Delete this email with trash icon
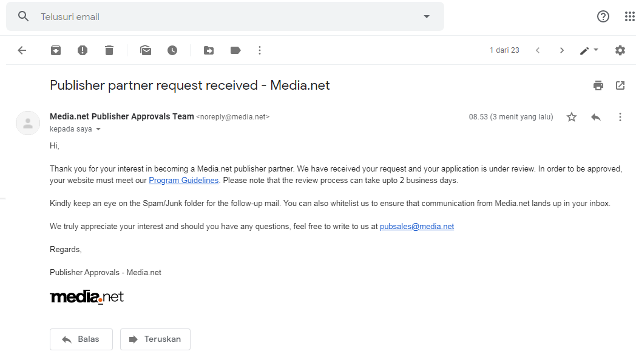Viewport: 636px width, 360px height. pyautogui.click(x=109, y=50)
